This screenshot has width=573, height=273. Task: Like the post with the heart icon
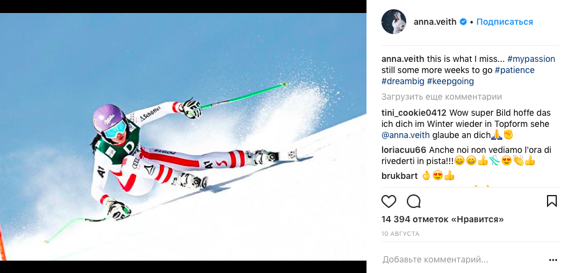coord(389,201)
